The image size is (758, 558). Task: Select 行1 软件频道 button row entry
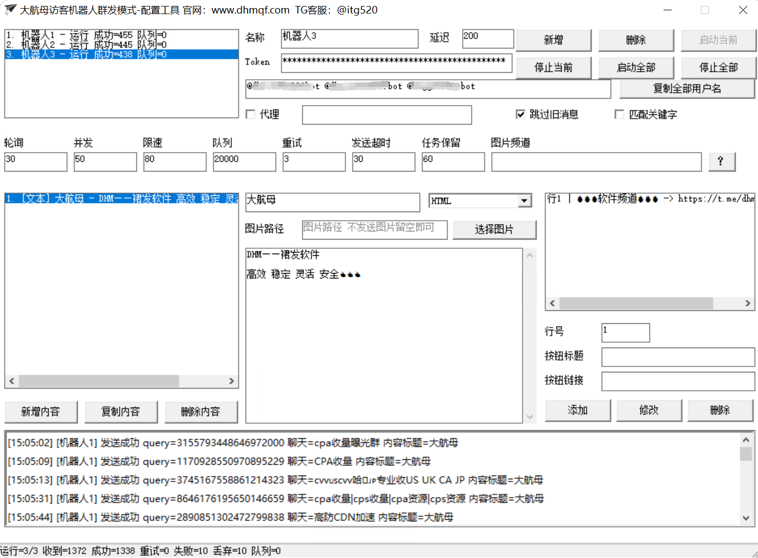tap(650, 199)
